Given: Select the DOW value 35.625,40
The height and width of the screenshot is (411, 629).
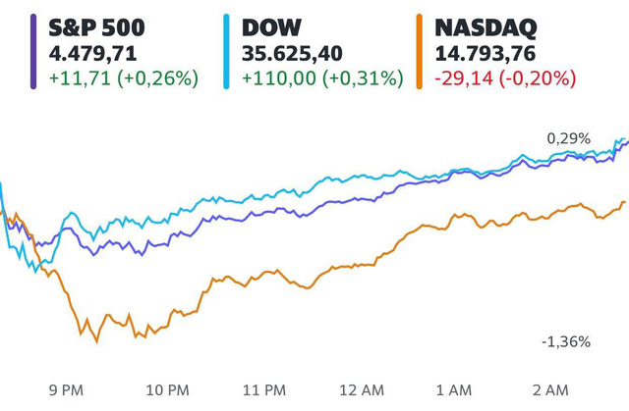Looking at the screenshot, I should (300, 52).
